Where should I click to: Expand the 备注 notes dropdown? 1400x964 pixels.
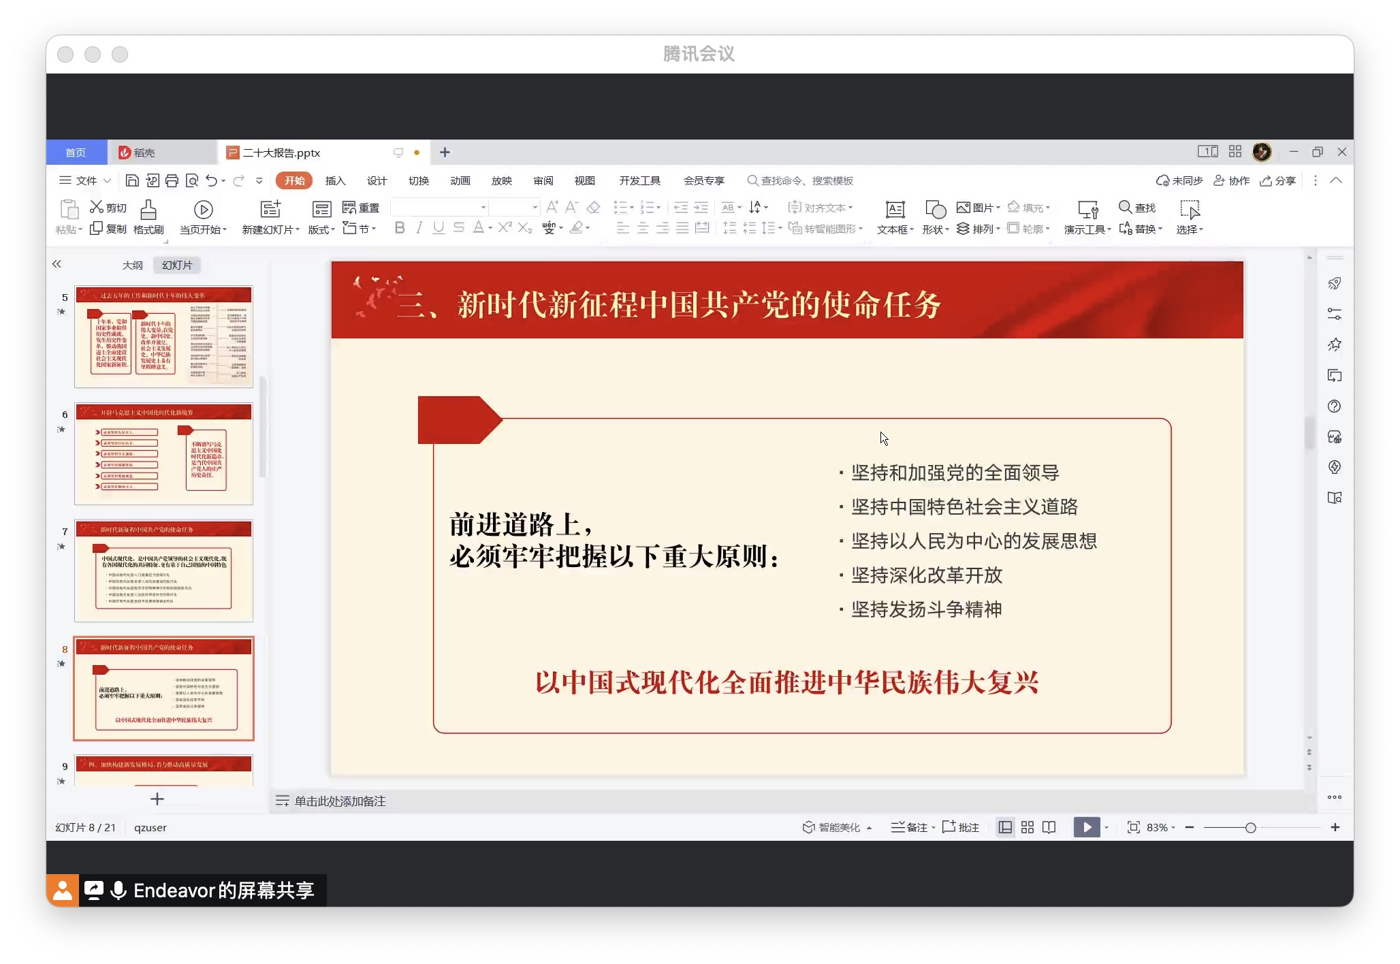pos(933,827)
